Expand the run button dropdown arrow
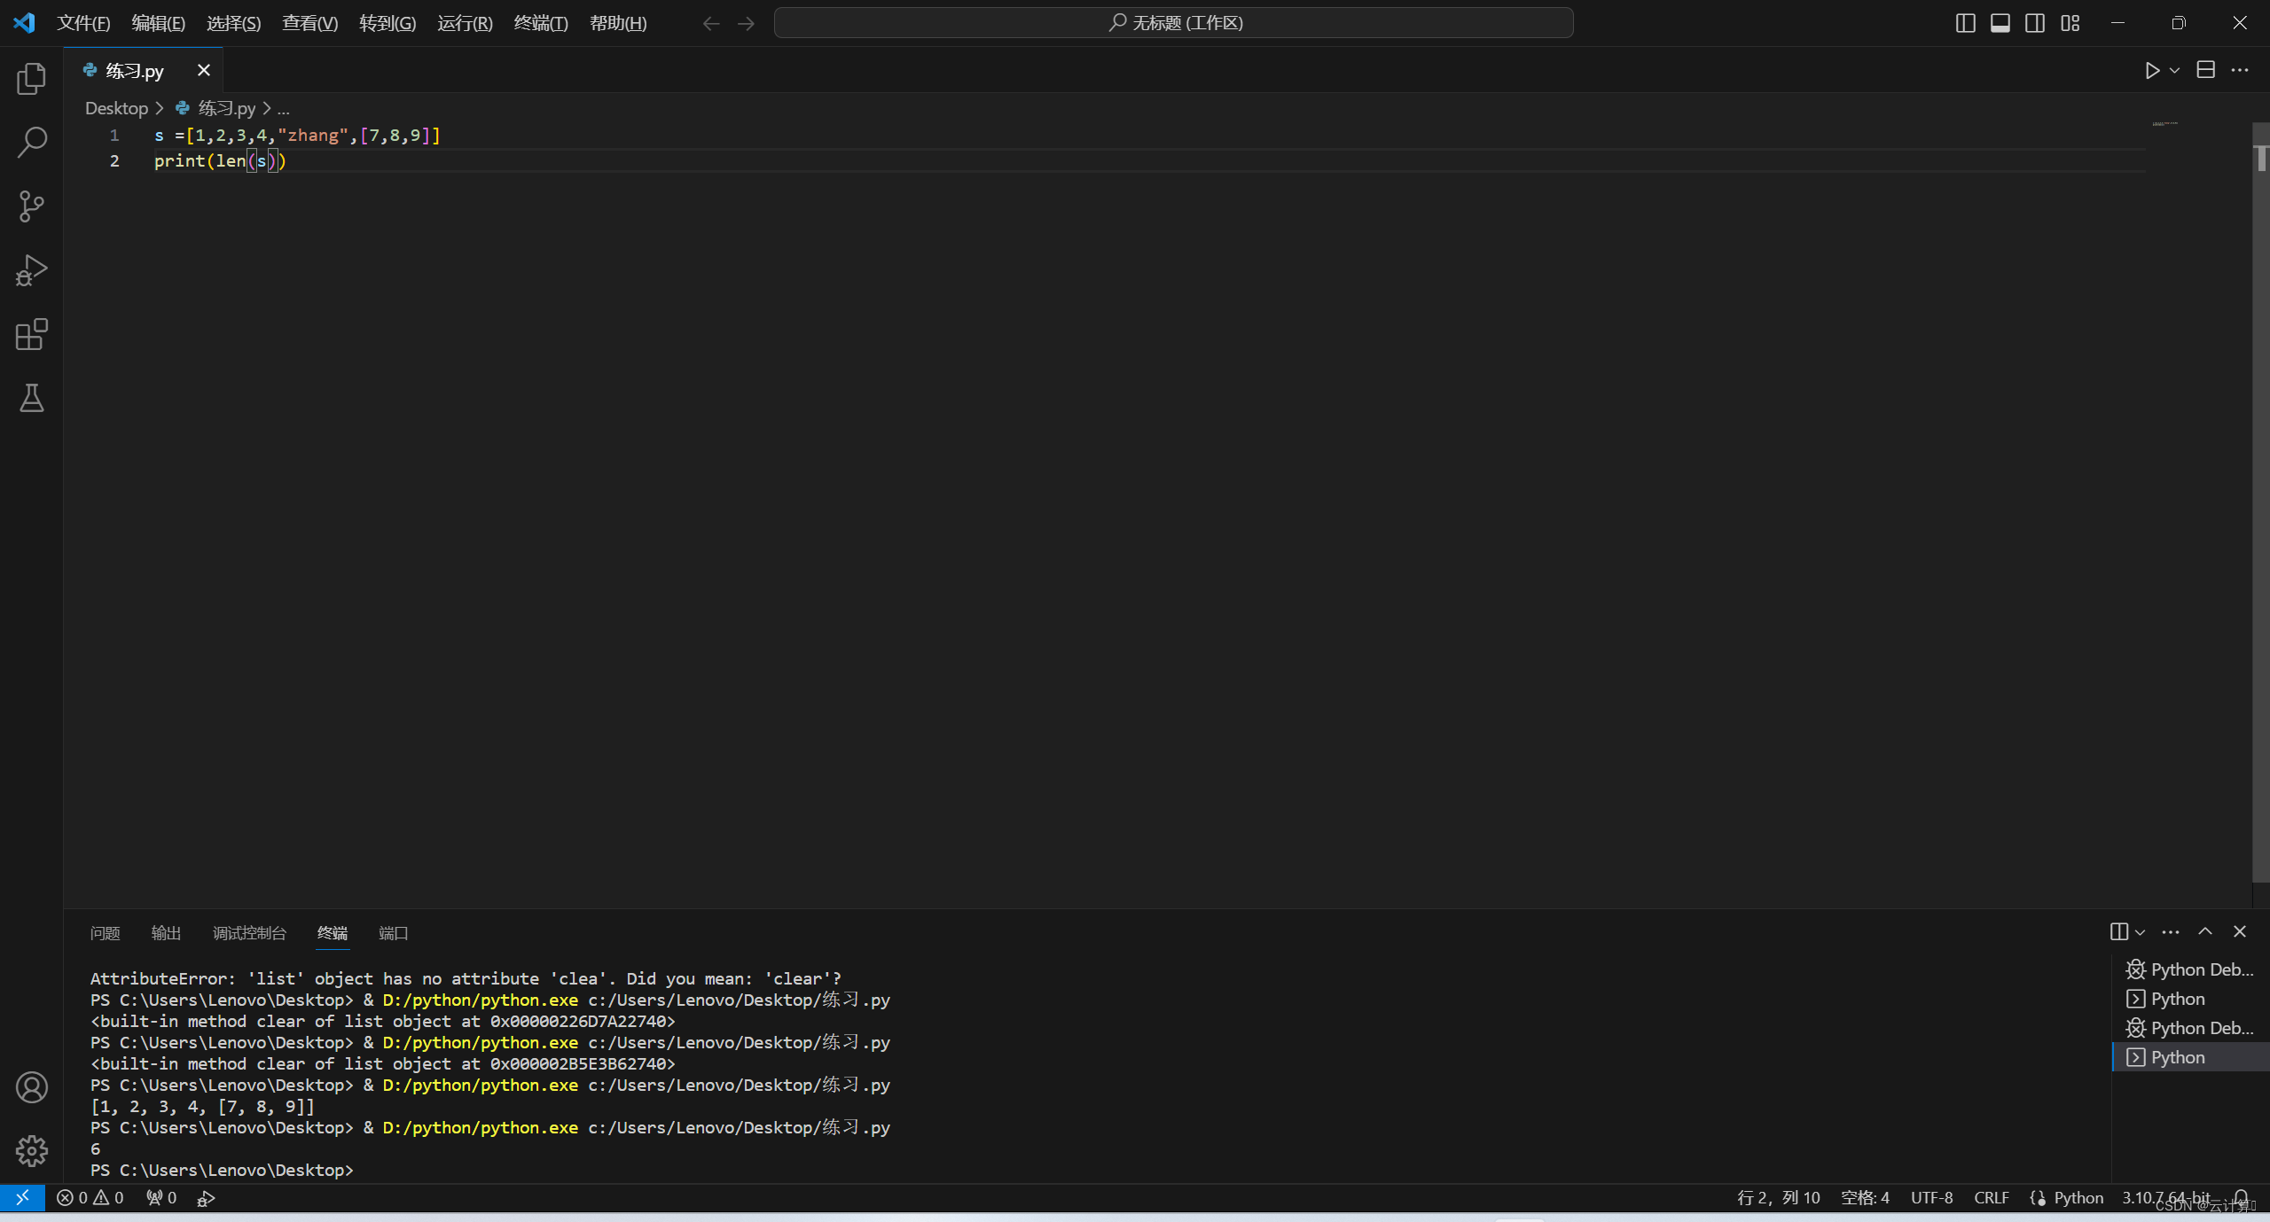Viewport: 2270px width, 1222px height. pyautogui.click(x=2174, y=70)
